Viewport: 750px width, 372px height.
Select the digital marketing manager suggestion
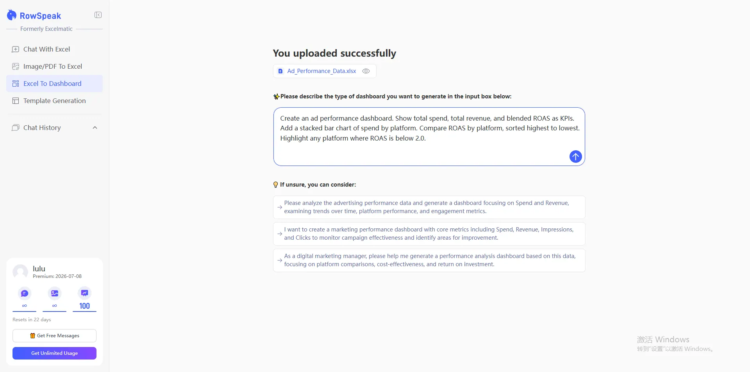point(429,260)
